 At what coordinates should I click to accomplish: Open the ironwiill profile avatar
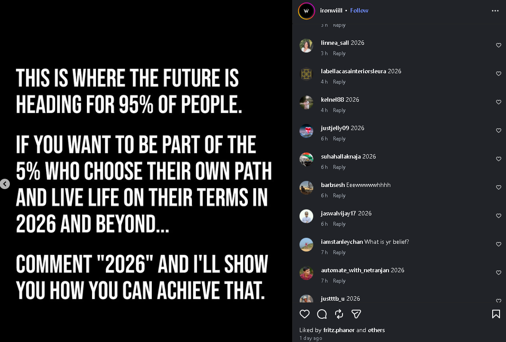click(306, 11)
